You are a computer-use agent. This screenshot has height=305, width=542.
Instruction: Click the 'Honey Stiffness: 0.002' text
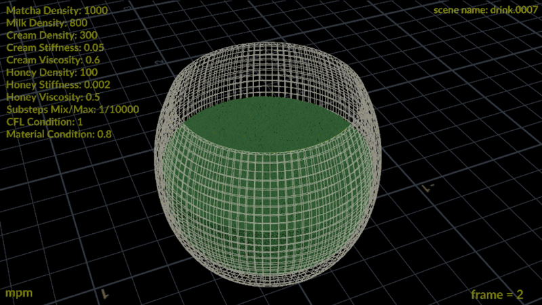[58, 85]
